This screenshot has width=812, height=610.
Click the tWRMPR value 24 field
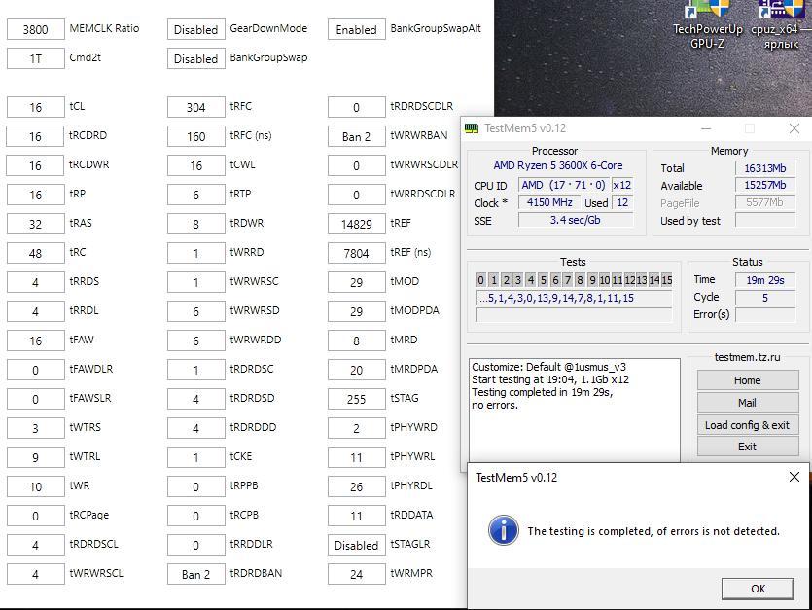(357, 574)
